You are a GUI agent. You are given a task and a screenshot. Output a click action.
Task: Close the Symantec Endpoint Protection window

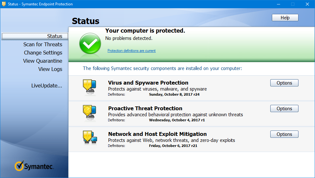click(x=307, y=4)
